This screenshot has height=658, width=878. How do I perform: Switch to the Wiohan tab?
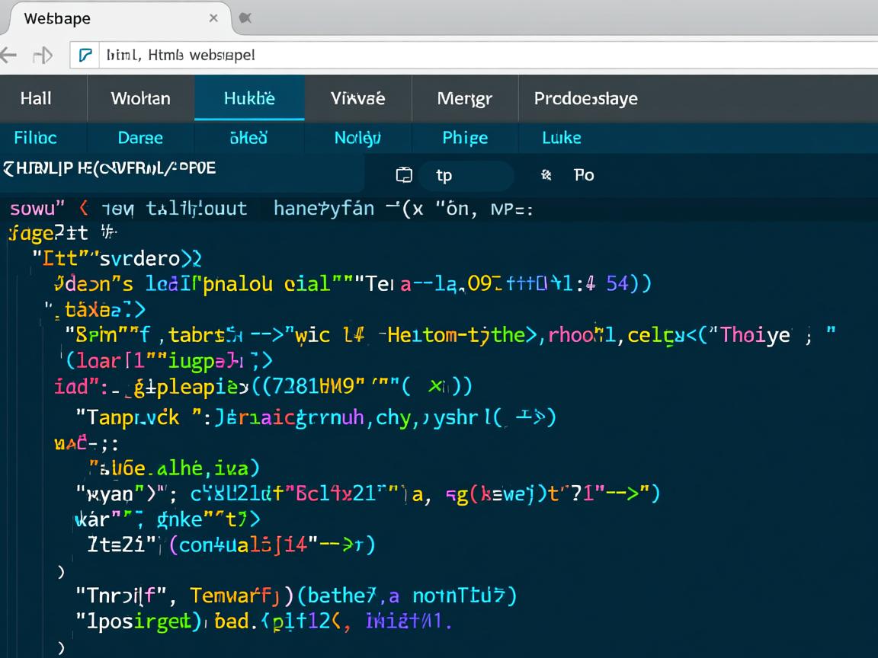click(140, 98)
